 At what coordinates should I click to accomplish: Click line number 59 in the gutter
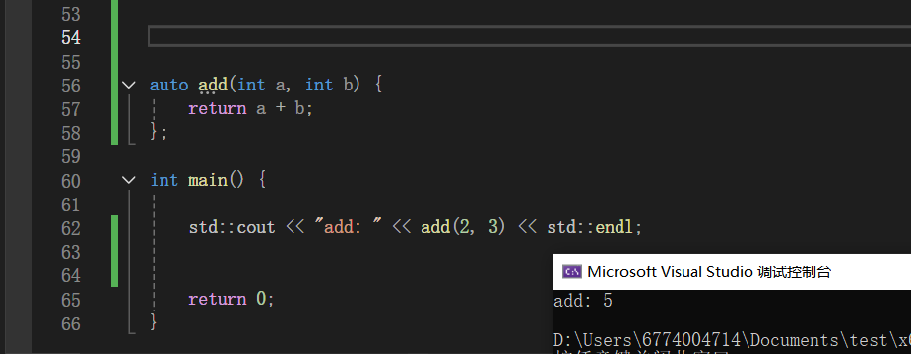pos(70,156)
